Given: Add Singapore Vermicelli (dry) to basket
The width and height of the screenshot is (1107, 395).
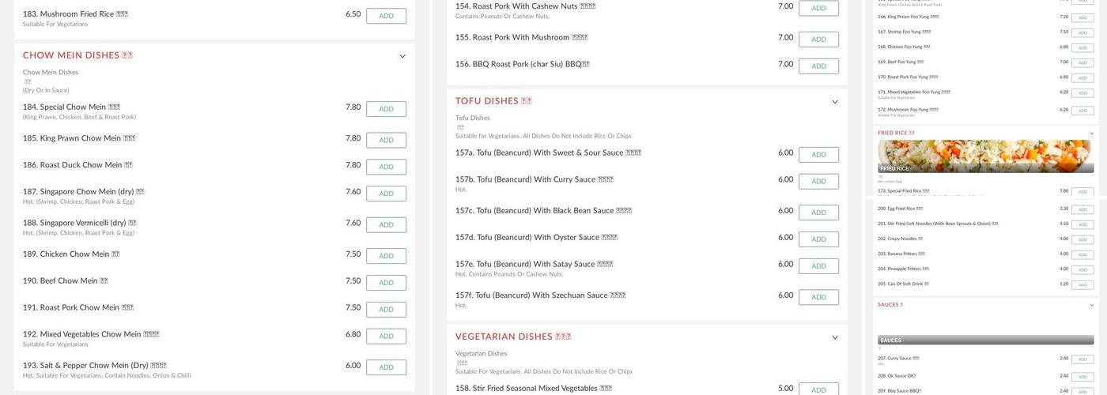Looking at the screenshot, I should coord(386,225).
